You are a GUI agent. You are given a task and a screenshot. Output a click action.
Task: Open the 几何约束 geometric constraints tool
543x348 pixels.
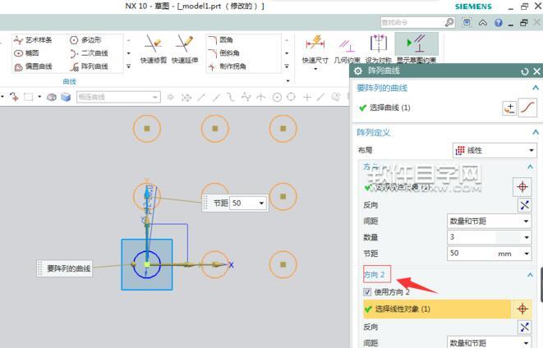point(347,49)
